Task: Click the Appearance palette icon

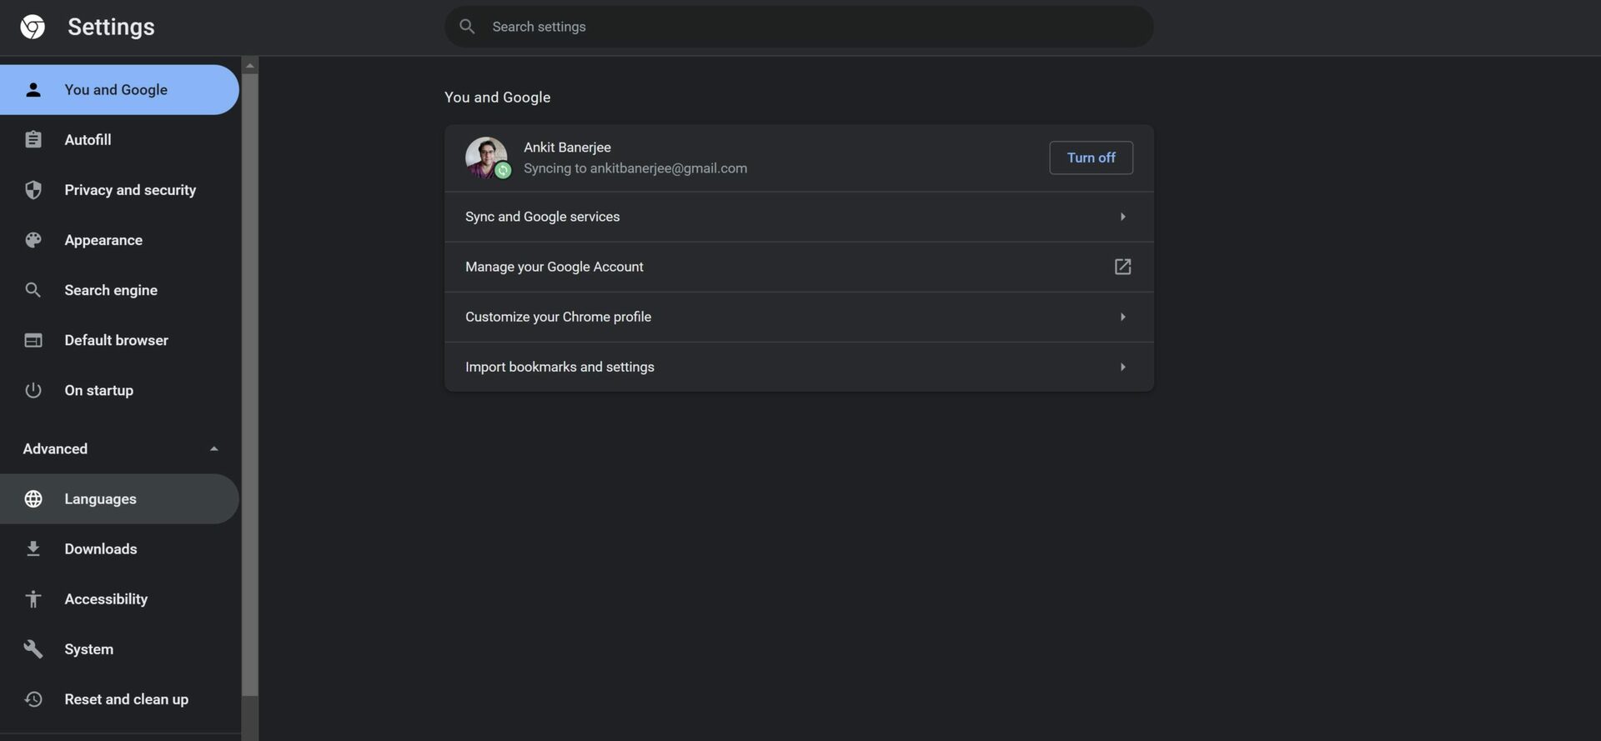Action: (33, 240)
